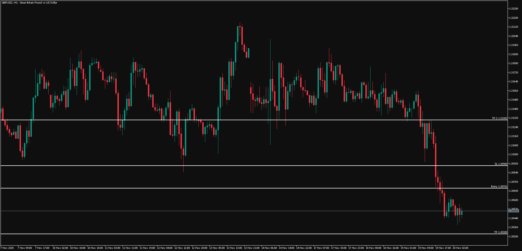Viewport: 522px width, 251px height.
Task: Click the 12 Nov 12:00 time label
Action: point(182,248)
